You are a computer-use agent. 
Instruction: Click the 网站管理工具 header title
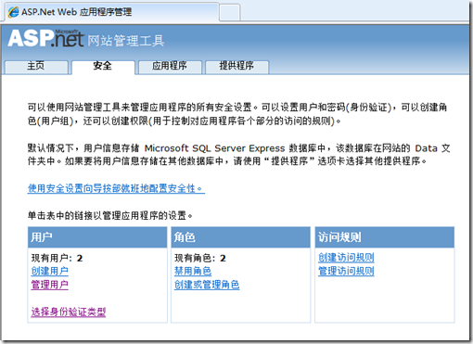click(x=126, y=41)
